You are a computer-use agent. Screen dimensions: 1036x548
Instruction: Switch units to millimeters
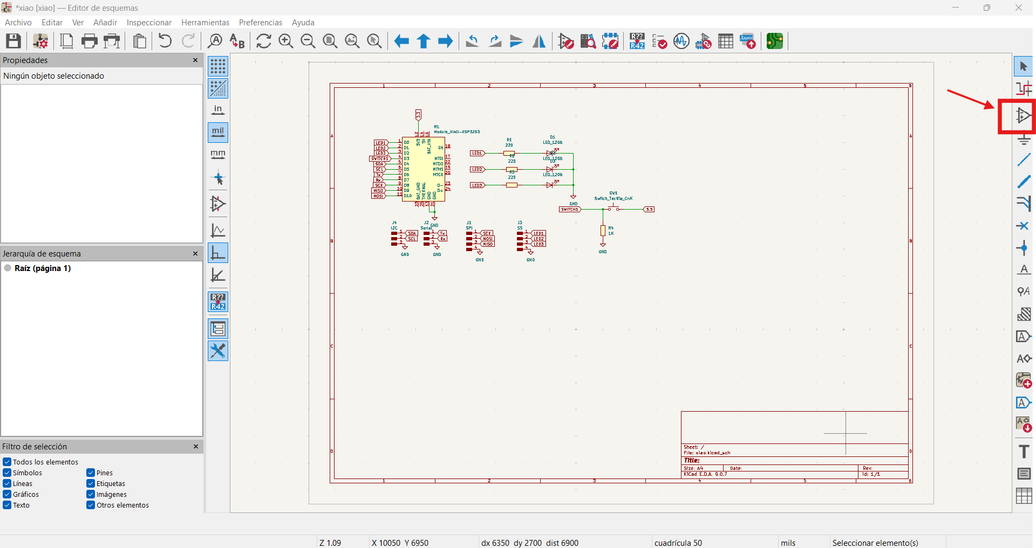click(x=218, y=155)
